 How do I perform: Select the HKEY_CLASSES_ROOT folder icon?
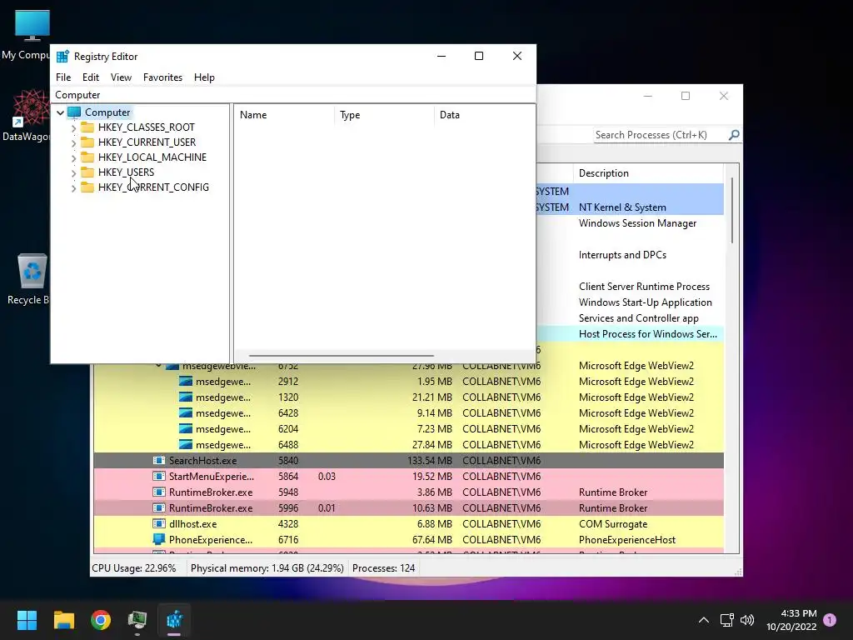pos(87,127)
